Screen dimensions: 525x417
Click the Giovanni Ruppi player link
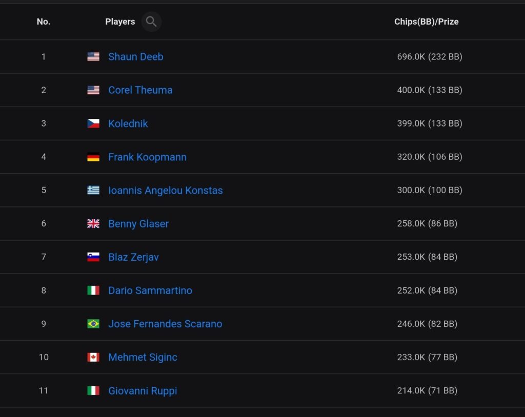[143, 391]
